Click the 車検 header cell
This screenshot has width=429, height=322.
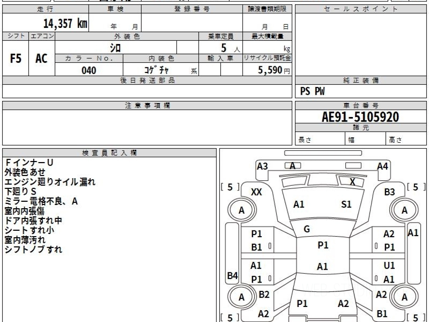[115, 9]
